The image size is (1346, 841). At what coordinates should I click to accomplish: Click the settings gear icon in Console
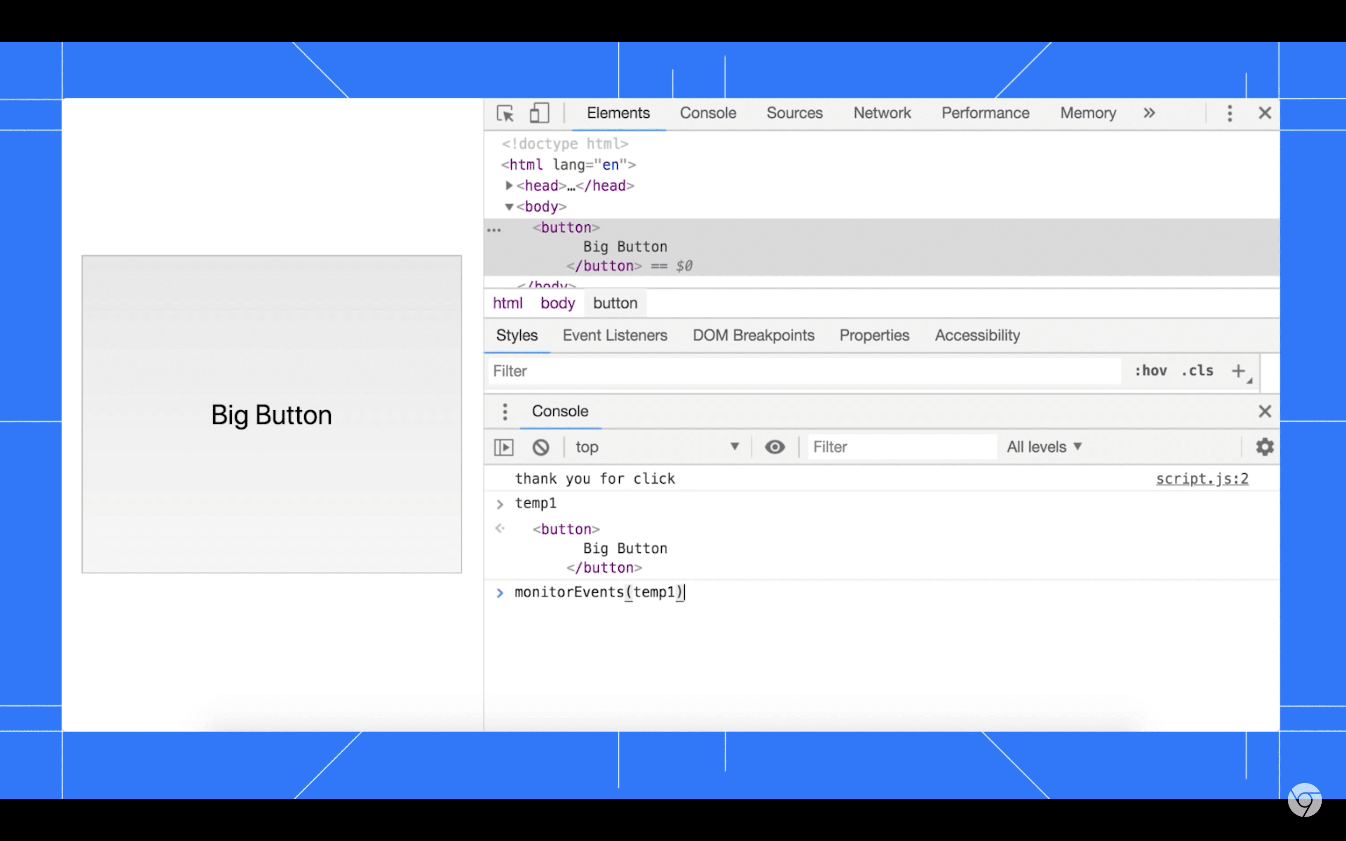click(x=1265, y=447)
